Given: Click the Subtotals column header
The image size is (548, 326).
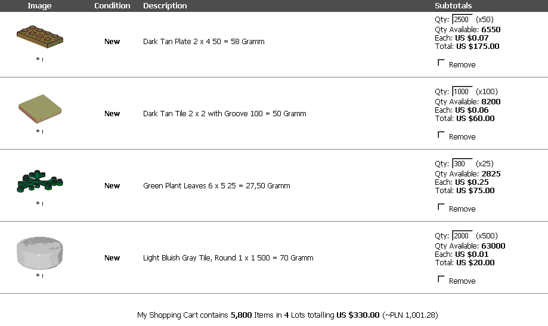Looking at the screenshot, I should (453, 6).
